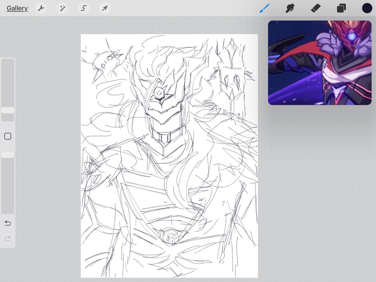Viewport: 376px width, 282px height.
Task: Redo the last undone stroke
Action: pyautogui.click(x=8, y=239)
